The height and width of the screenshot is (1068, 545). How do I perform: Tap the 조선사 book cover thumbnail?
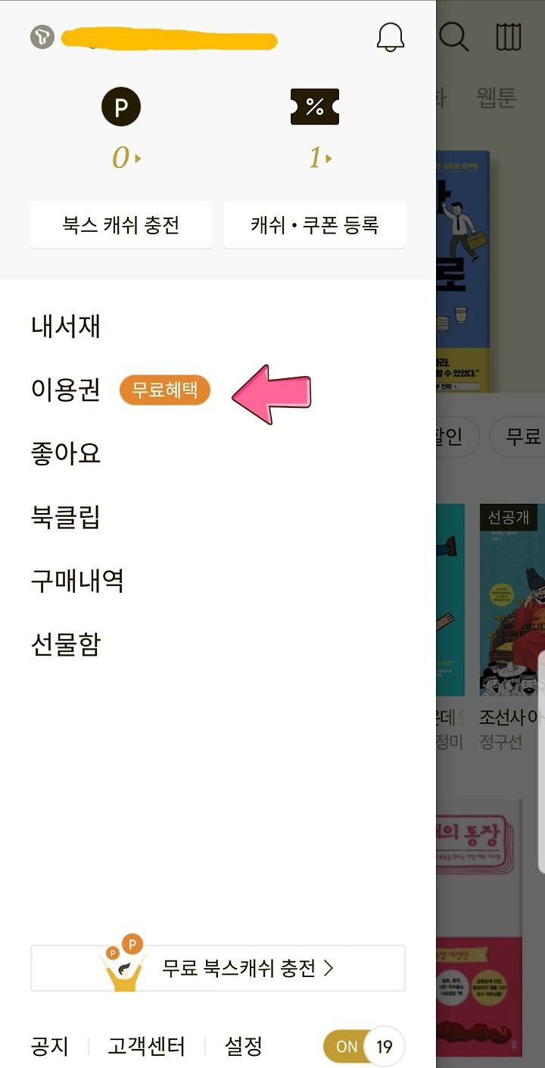(512, 600)
